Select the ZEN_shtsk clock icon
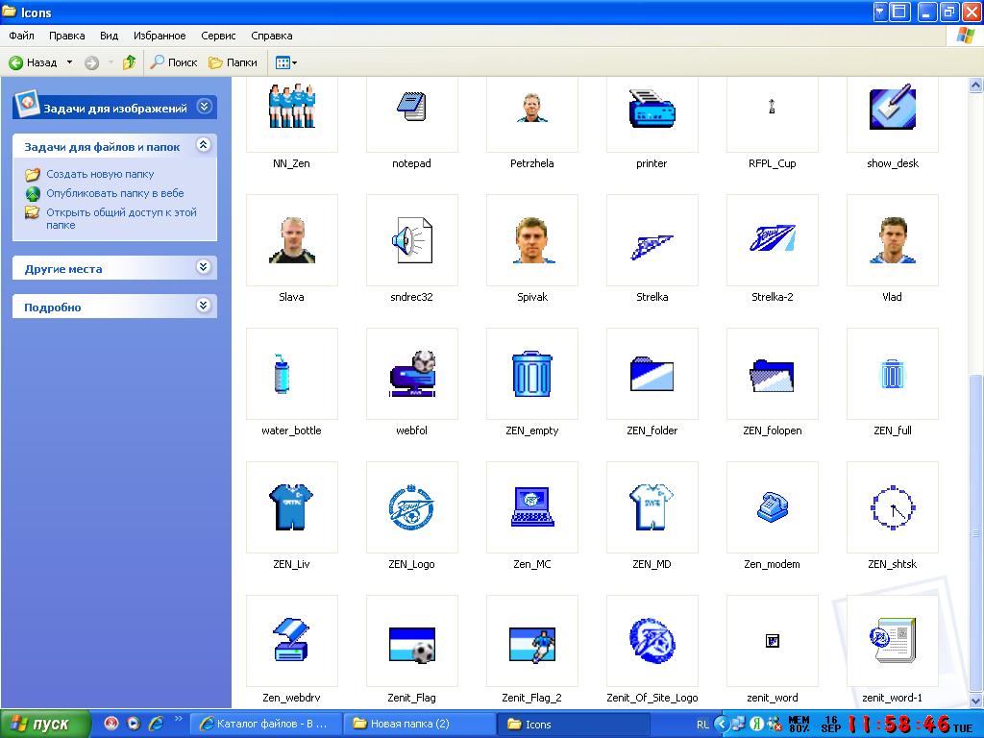This screenshot has height=738, width=984. click(893, 507)
